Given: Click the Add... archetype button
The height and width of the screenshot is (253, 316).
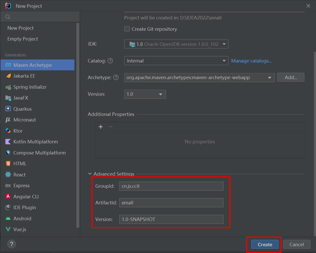Looking at the screenshot, I should [291, 77].
